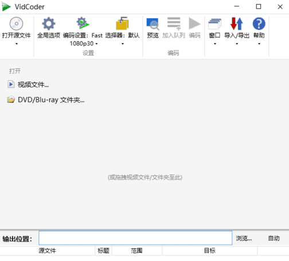Click the 浏览... browse button
The width and height of the screenshot is (289, 261).
(x=244, y=238)
